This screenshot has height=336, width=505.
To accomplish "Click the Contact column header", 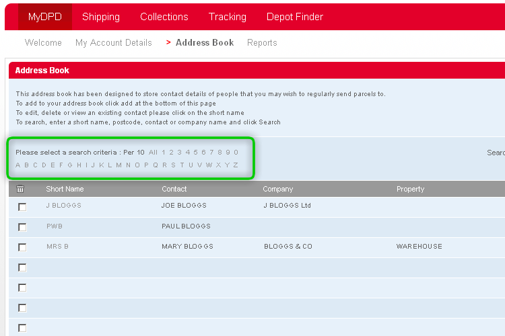I will point(174,189).
